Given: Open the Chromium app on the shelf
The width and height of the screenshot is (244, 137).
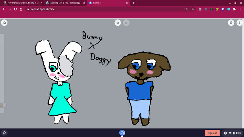Looking at the screenshot, I should [122, 133].
